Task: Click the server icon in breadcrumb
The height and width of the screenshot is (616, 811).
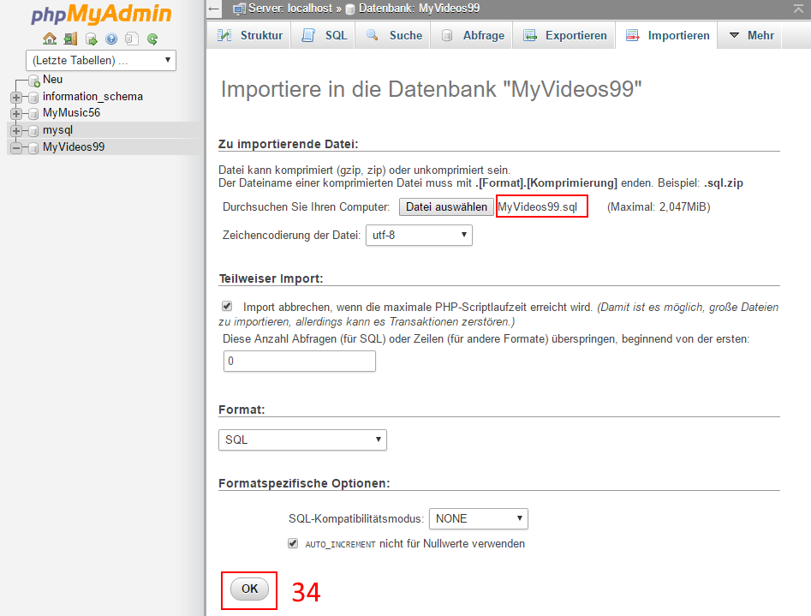Action: [x=239, y=9]
